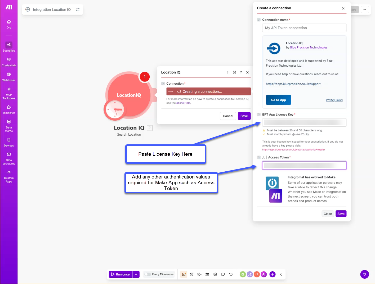Open the Location IQ module options menu
The height and width of the screenshot is (284, 375).
pyautogui.click(x=227, y=72)
